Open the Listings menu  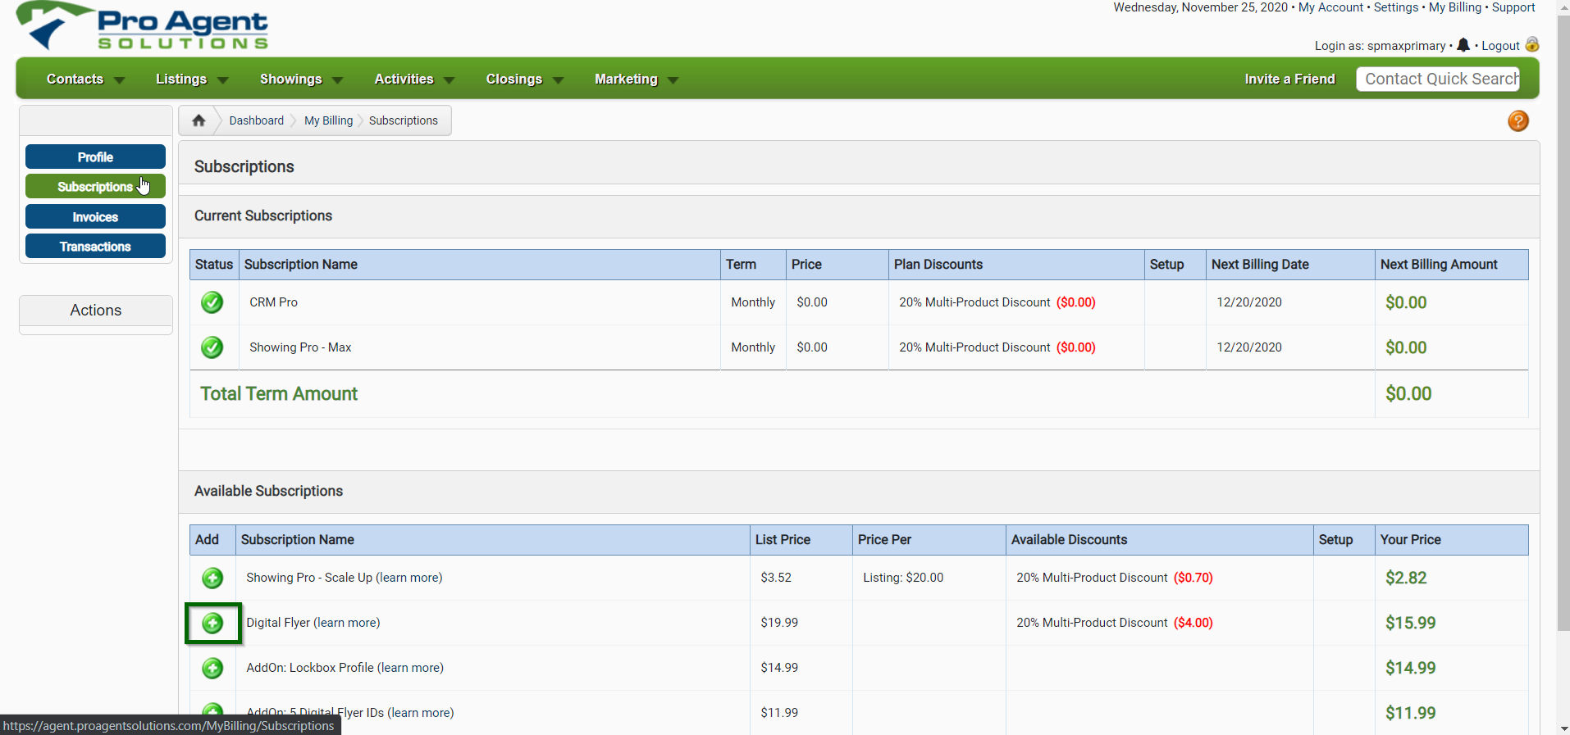click(x=181, y=79)
